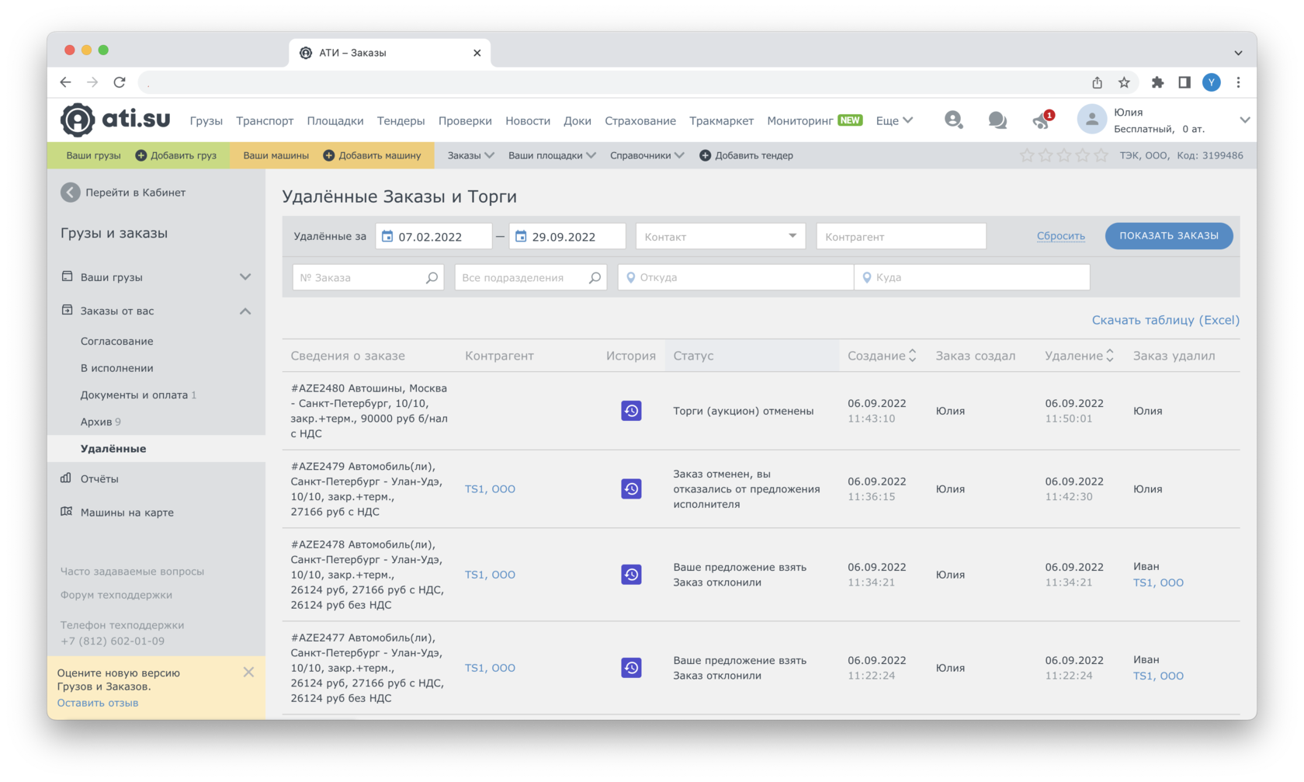Click the back arrow to Cabinet
Viewport: 1304px width, 782px height.
pyautogui.click(x=71, y=193)
